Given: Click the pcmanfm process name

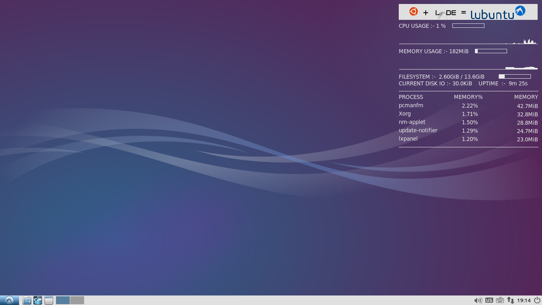Looking at the screenshot, I should pos(411,105).
